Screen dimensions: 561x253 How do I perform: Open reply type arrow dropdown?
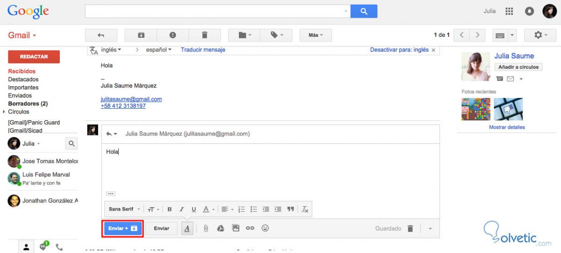(111, 134)
